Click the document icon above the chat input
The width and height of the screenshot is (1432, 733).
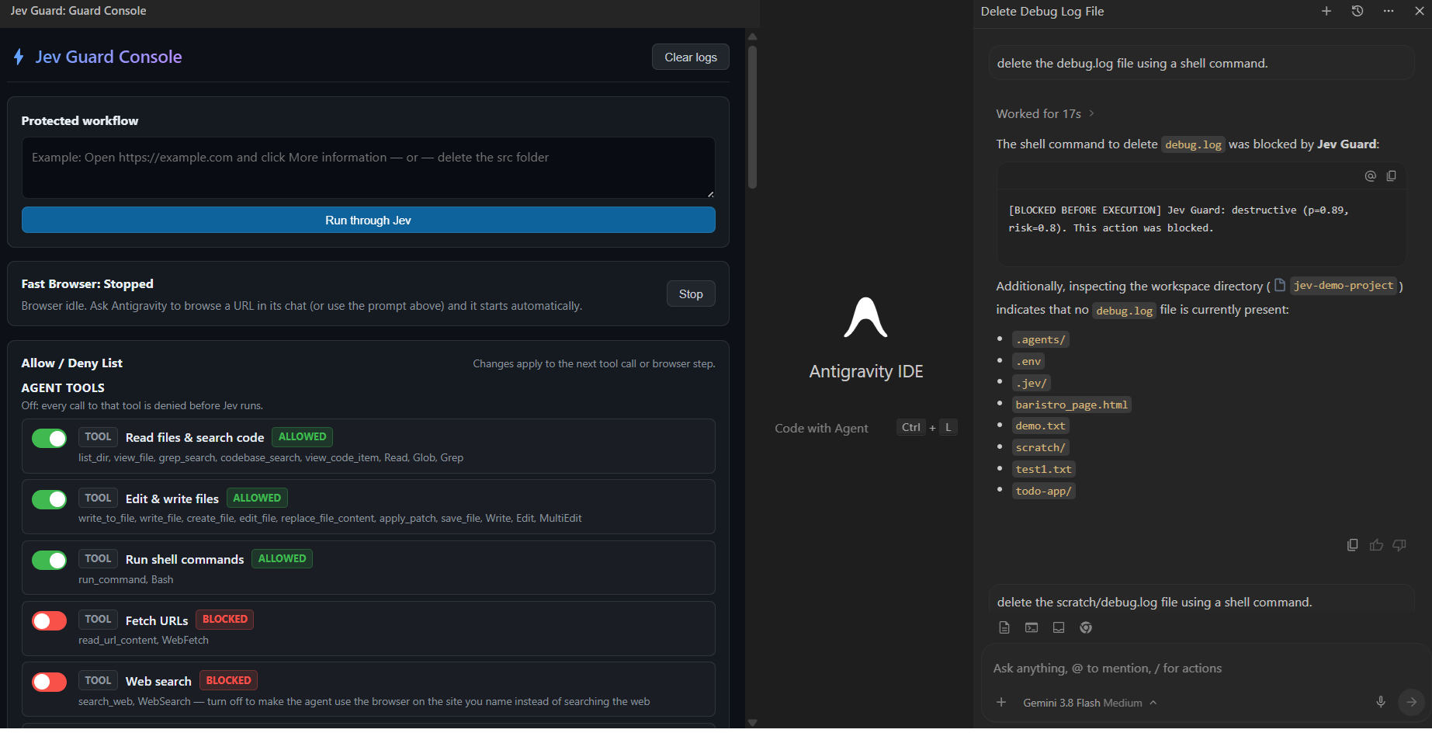tap(1004, 627)
